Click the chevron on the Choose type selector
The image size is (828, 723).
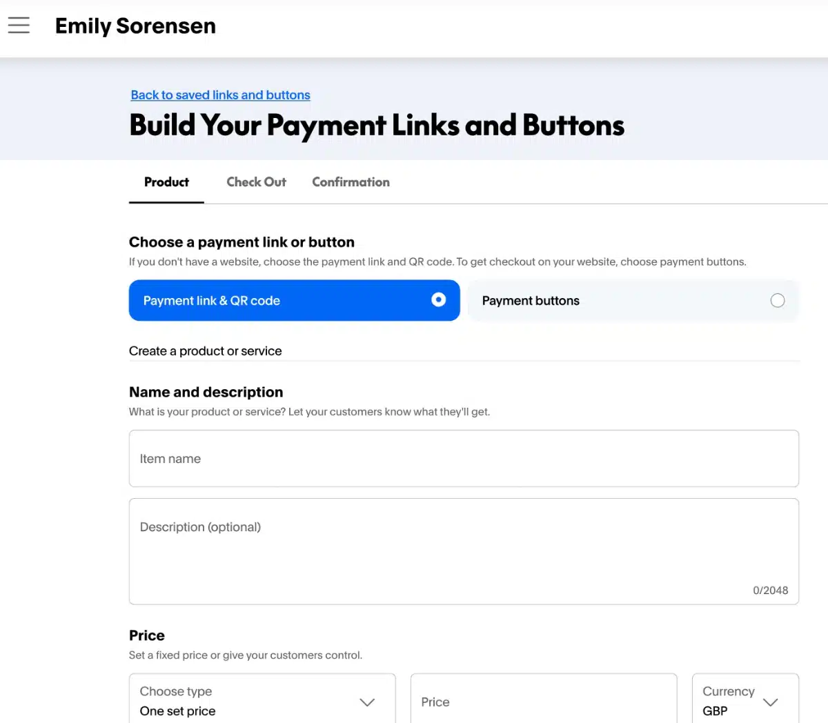point(367,702)
